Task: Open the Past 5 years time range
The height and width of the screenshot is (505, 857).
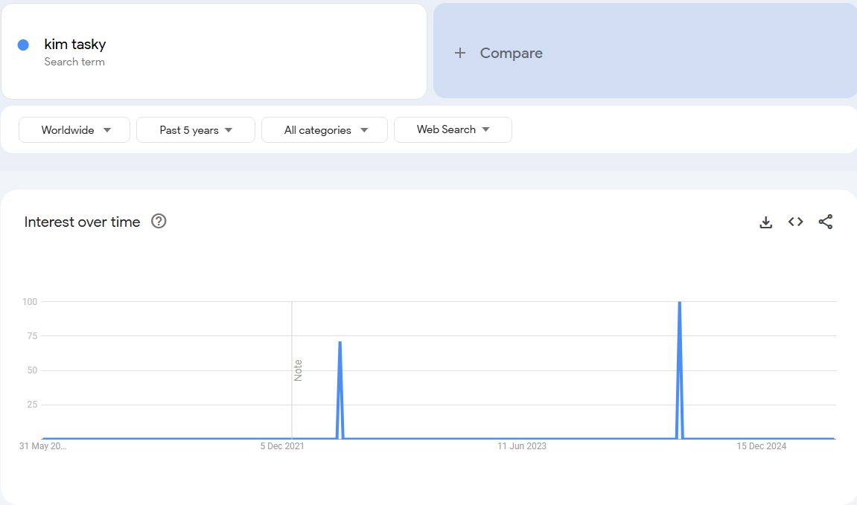Action: click(196, 130)
